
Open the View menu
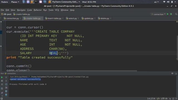(x=13, y=10)
